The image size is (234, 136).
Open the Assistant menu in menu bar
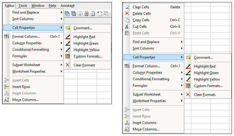67,6
